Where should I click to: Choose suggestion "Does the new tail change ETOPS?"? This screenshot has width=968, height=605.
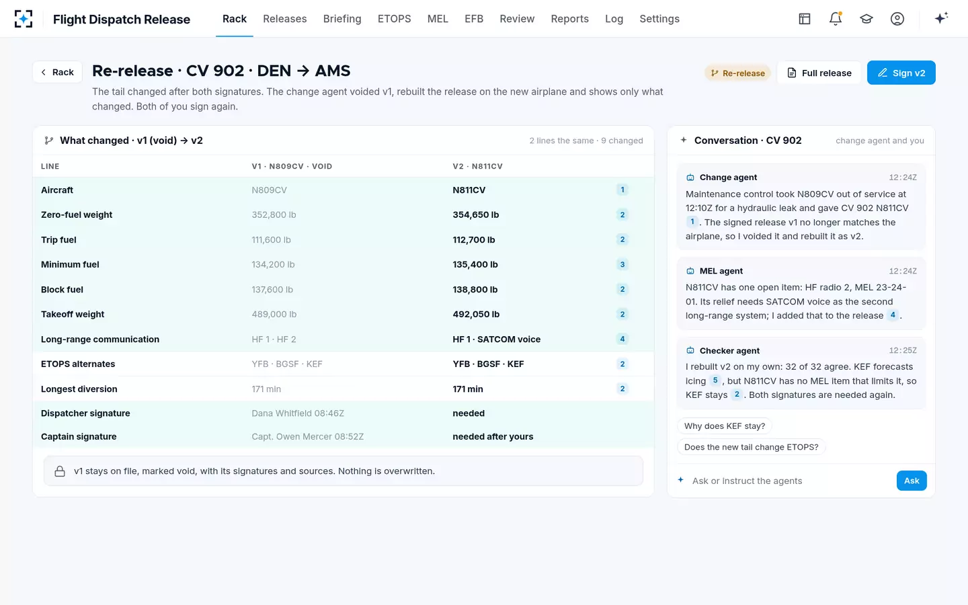pos(752,447)
